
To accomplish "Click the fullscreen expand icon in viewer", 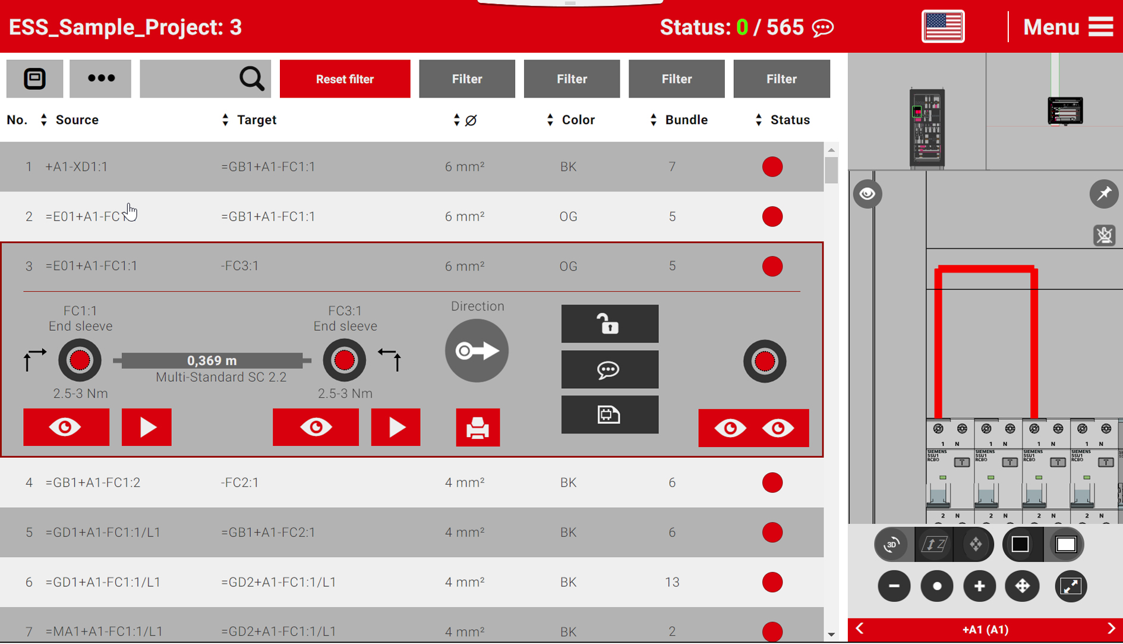I will [1071, 586].
